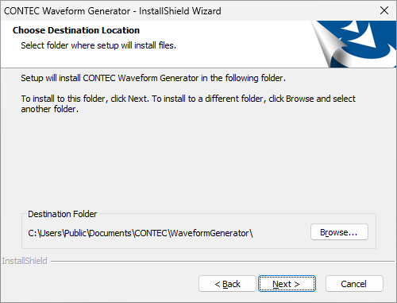Click the Choose Destination Location heading
Viewport: 397px width, 303px height.
pyautogui.click(x=76, y=30)
